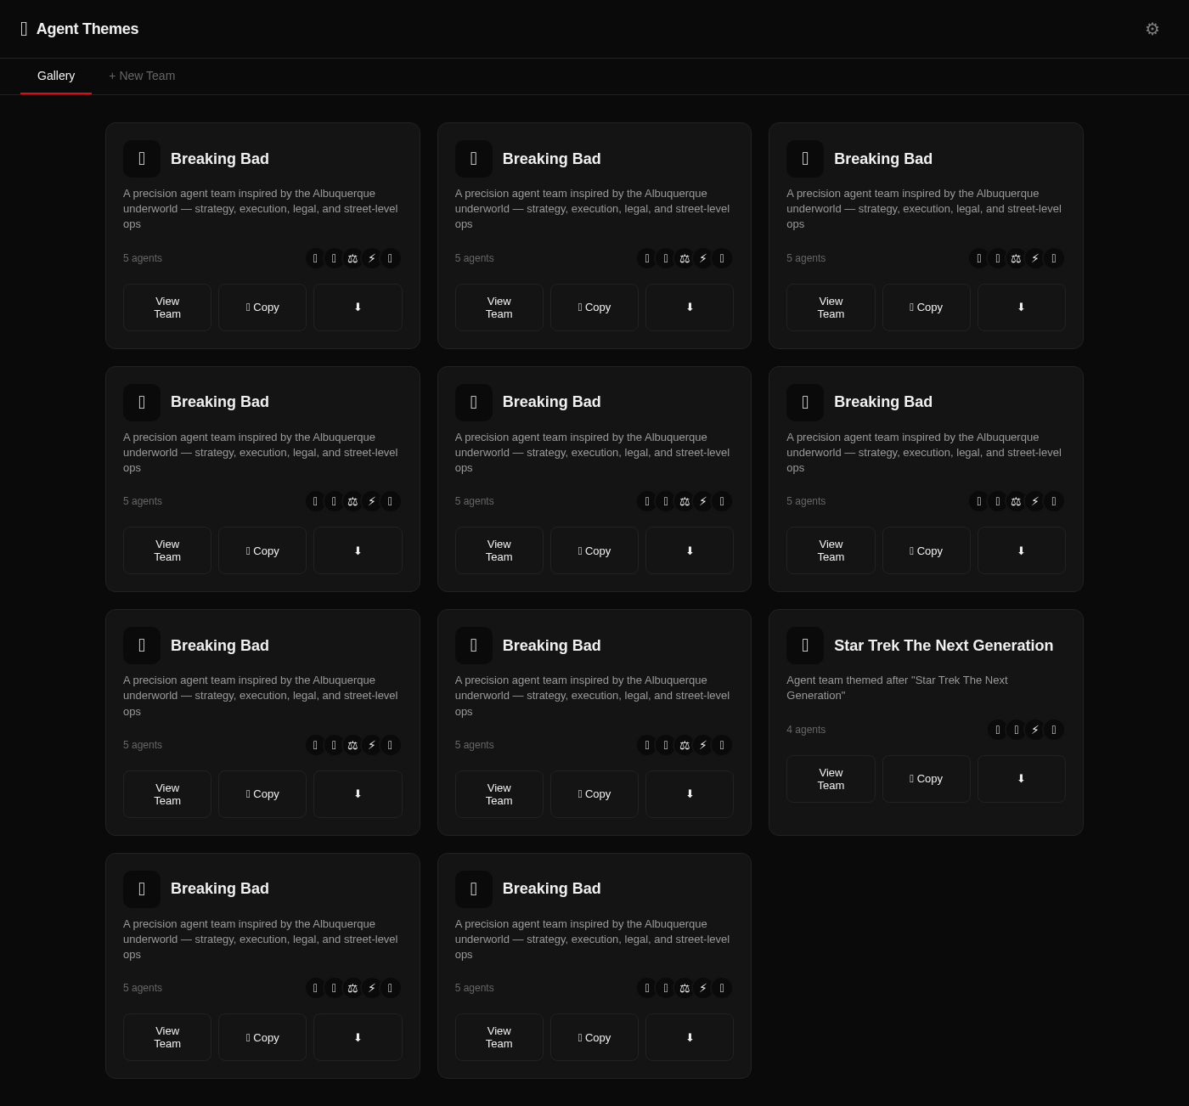Copy the Star Trek The Next Generation team

coord(926,779)
